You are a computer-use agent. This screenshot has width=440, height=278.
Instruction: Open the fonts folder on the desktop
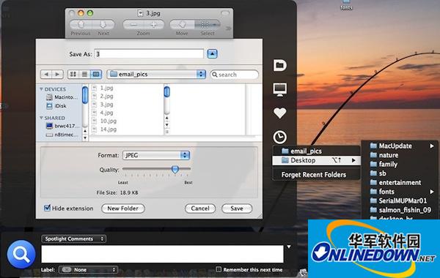tap(346, 4)
